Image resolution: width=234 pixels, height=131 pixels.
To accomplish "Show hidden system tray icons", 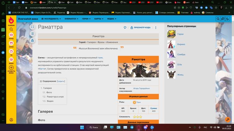I will pyautogui.click(x=190, y=127).
